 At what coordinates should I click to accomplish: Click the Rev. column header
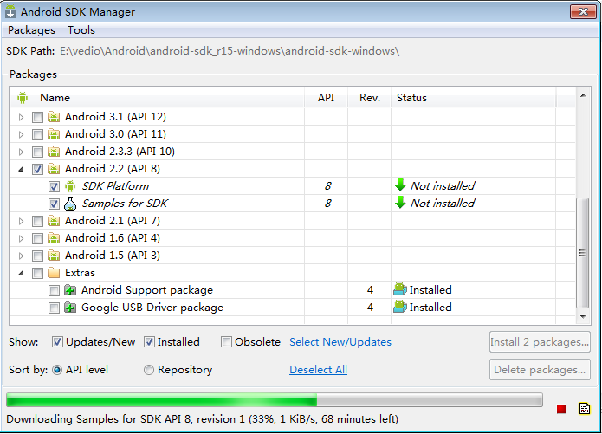369,98
